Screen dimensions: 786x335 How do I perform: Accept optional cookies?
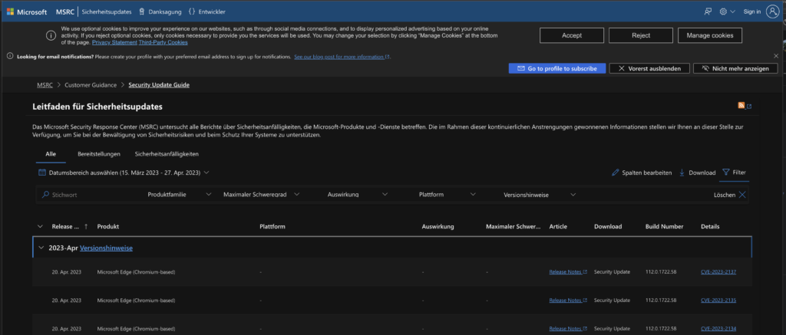tap(571, 35)
